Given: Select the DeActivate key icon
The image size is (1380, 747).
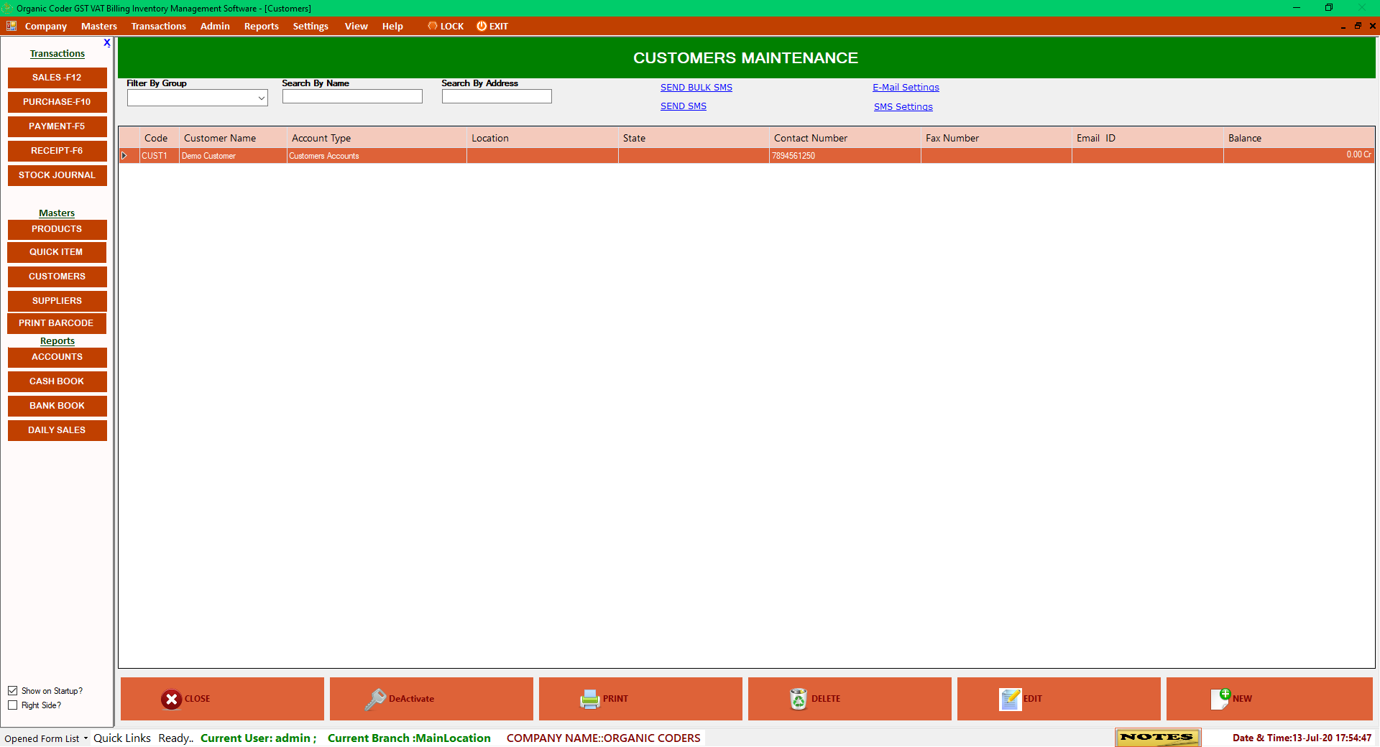Looking at the screenshot, I should (x=377, y=699).
